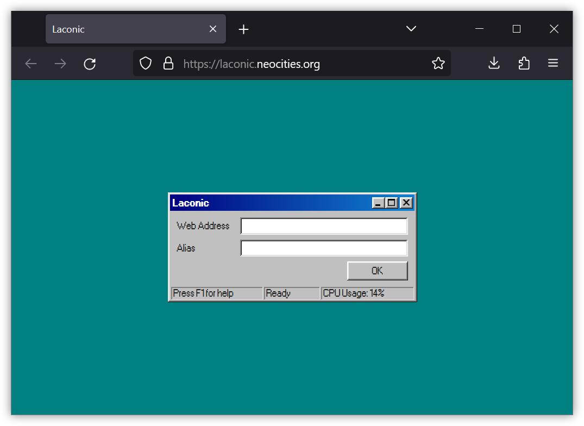Open a new browser tab
Viewport: 584px width, 426px height.
243,29
